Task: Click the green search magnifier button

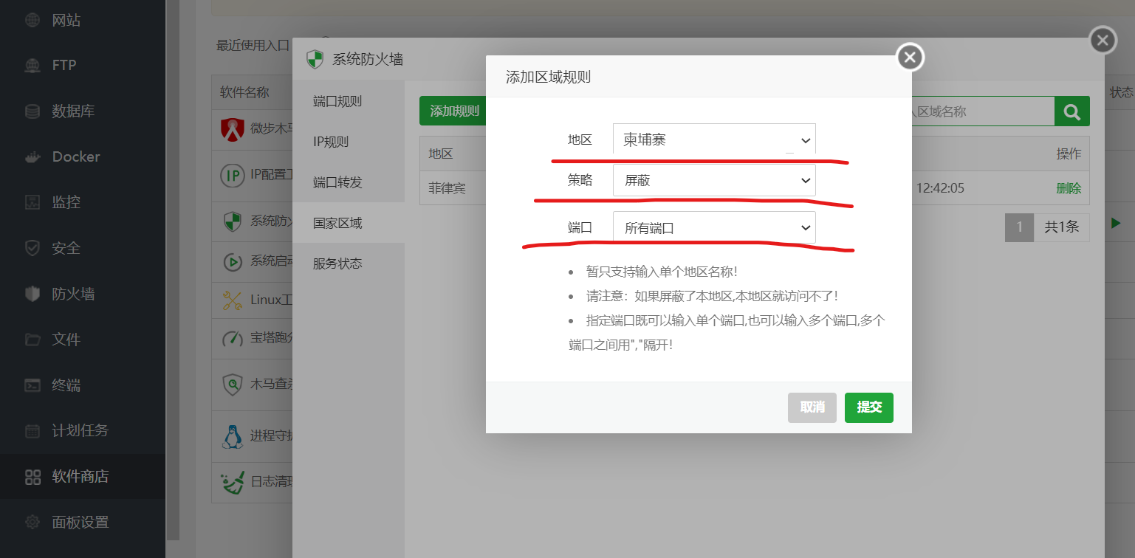Action: tap(1071, 111)
